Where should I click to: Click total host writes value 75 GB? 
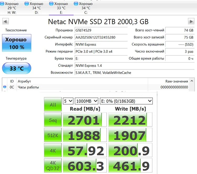(x=180, y=37)
